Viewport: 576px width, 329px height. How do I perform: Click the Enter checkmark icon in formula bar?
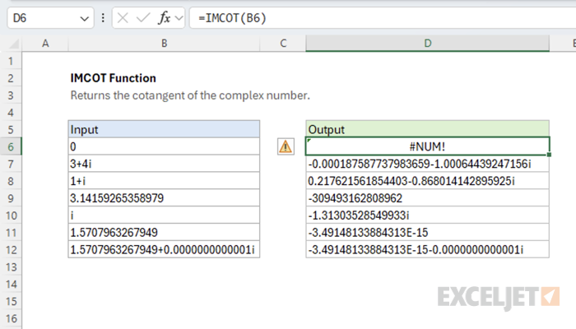coord(142,17)
